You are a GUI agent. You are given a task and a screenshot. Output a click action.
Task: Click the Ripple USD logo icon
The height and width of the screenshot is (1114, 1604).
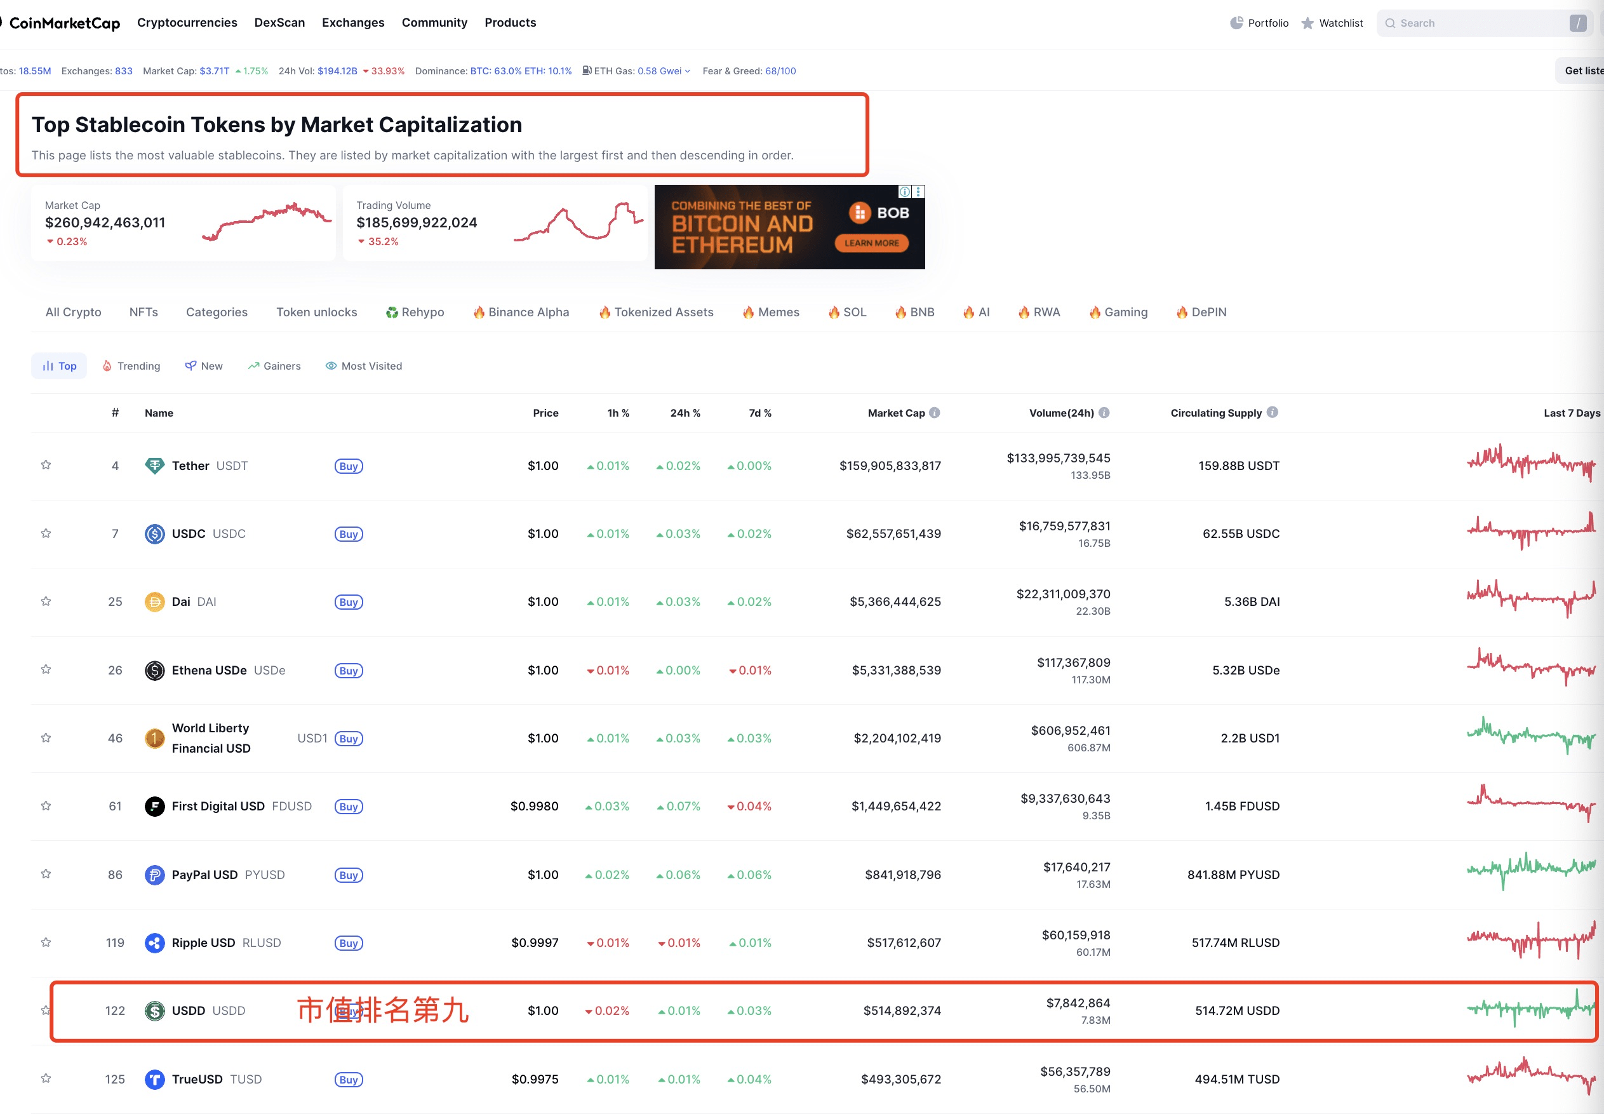[x=154, y=943]
